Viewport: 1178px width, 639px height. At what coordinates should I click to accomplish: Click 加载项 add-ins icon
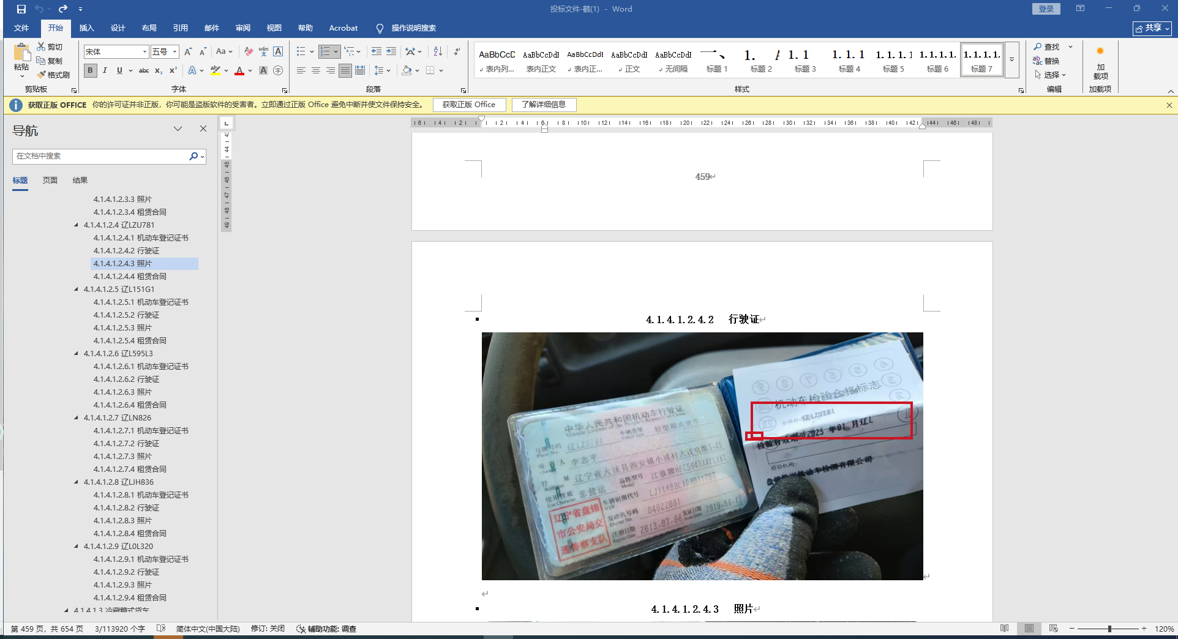[x=1100, y=61]
